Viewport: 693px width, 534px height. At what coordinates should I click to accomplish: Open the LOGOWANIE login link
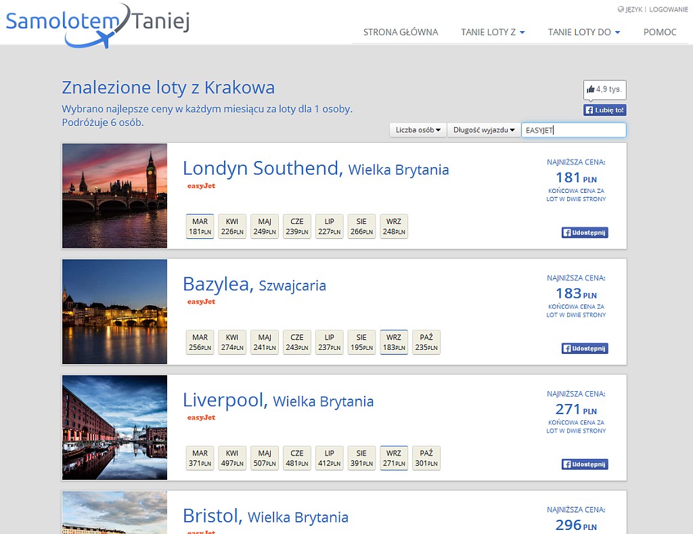[668, 9]
